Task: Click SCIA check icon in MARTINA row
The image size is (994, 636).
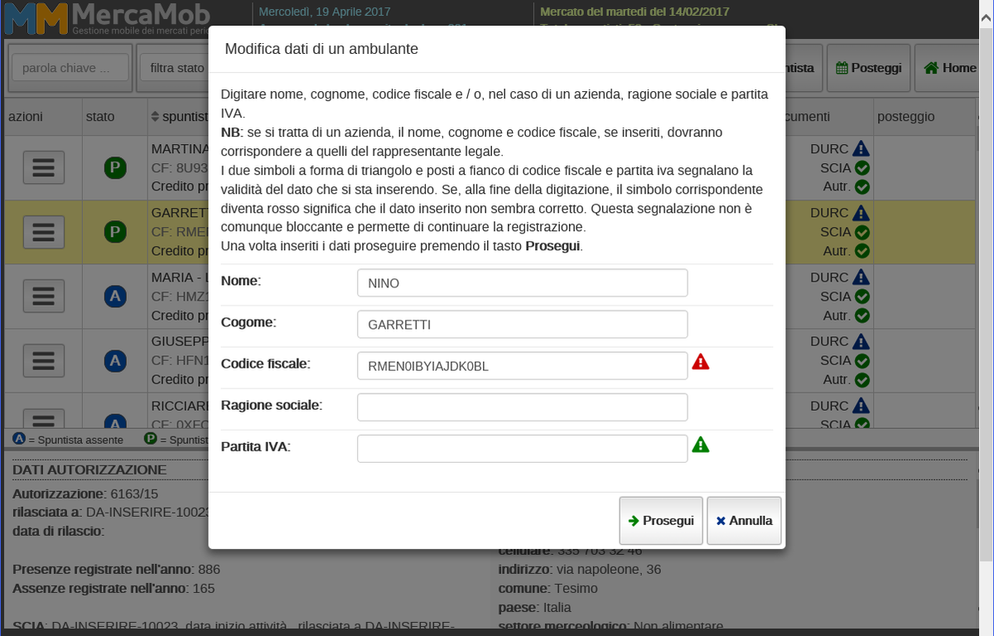Action: click(x=861, y=168)
